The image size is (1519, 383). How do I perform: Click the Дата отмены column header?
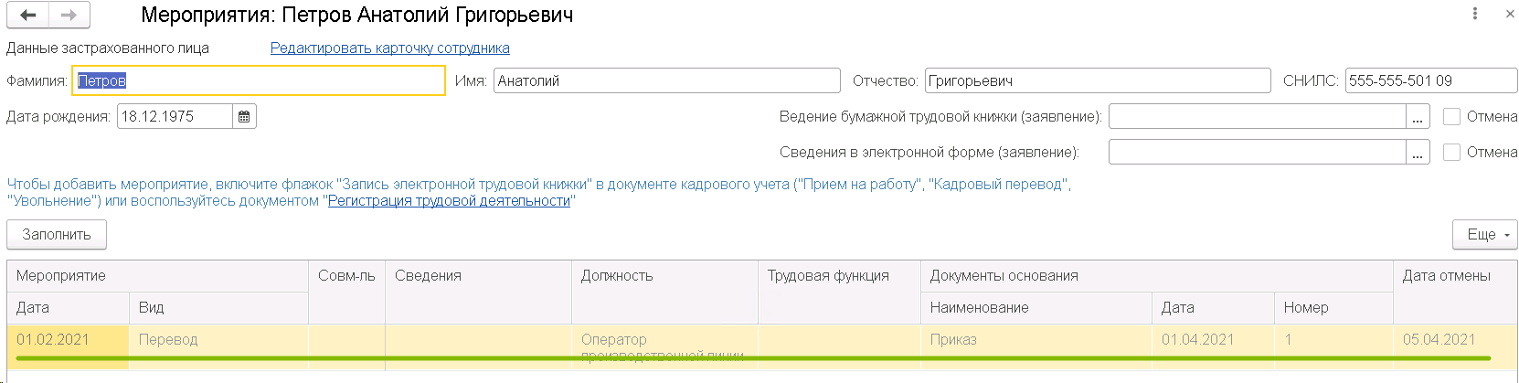pos(1446,276)
